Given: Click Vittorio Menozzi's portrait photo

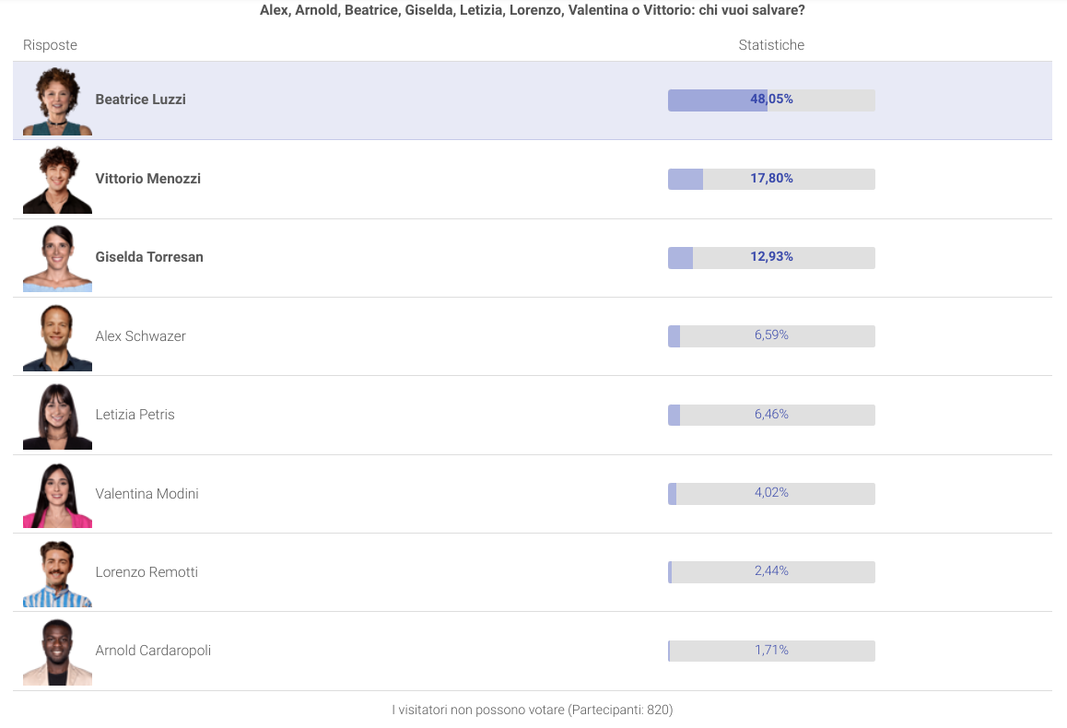Looking at the screenshot, I should [x=57, y=180].
